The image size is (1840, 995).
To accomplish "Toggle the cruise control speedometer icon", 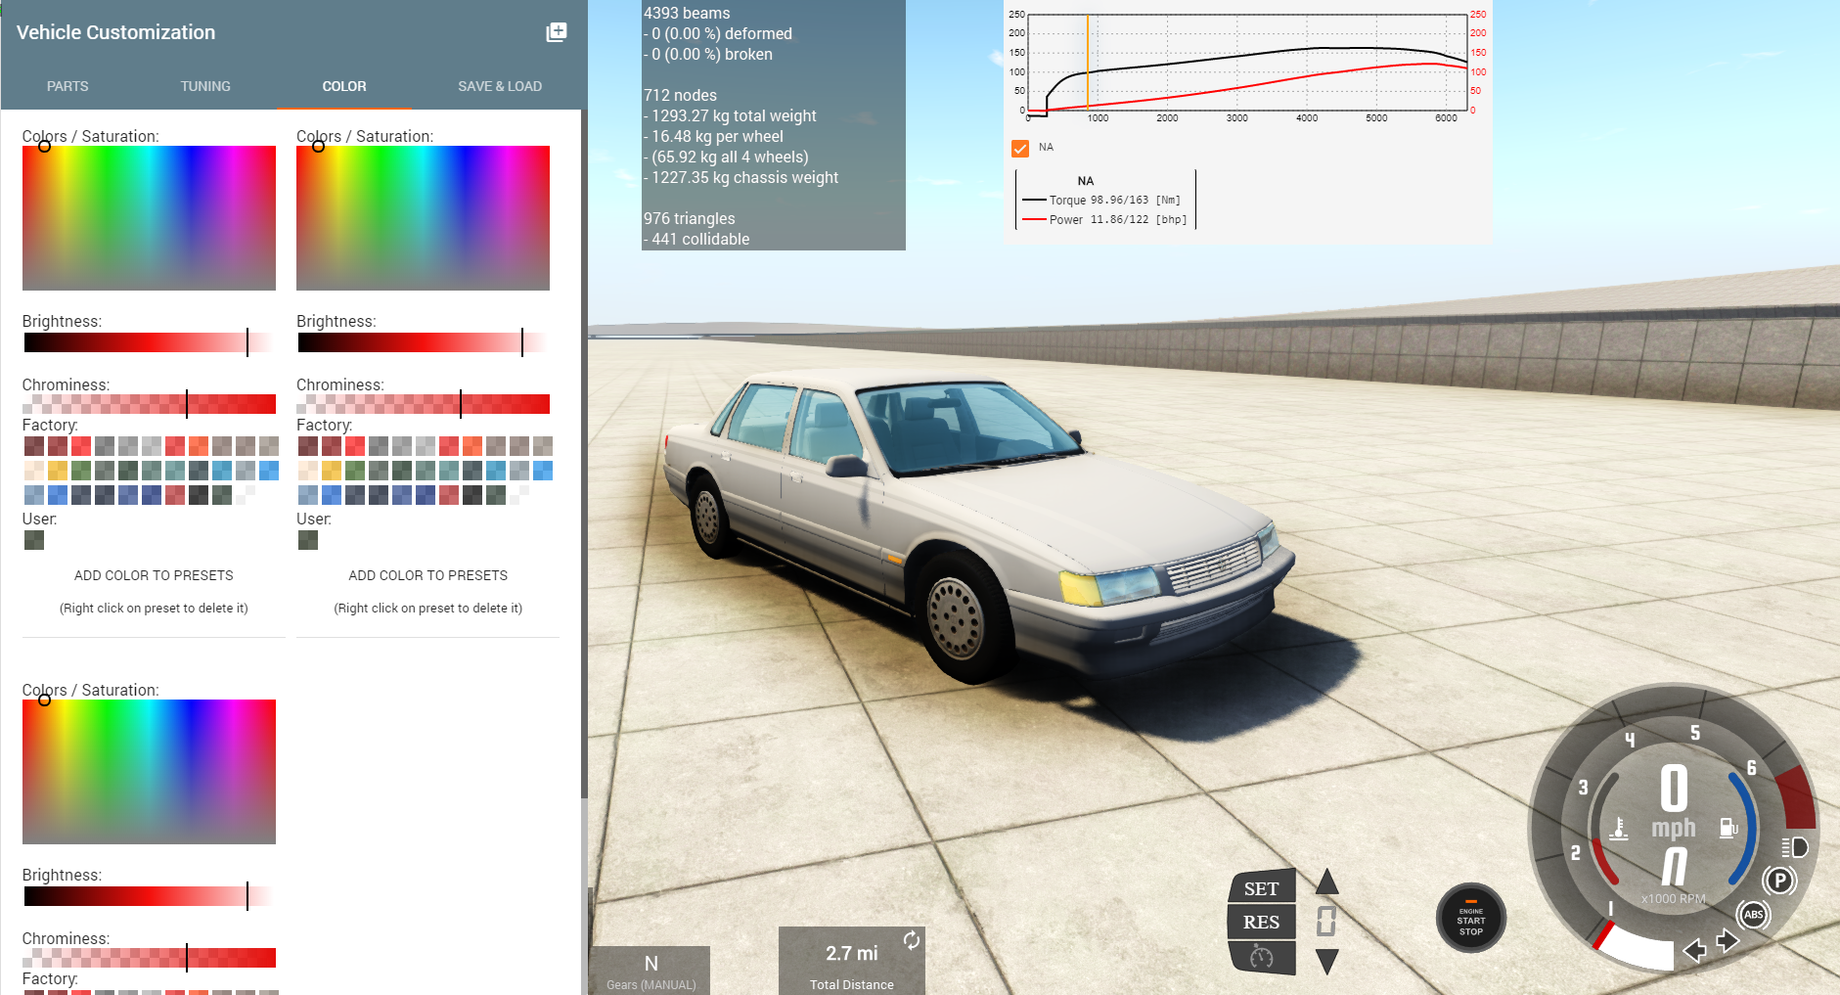I will point(1262,957).
